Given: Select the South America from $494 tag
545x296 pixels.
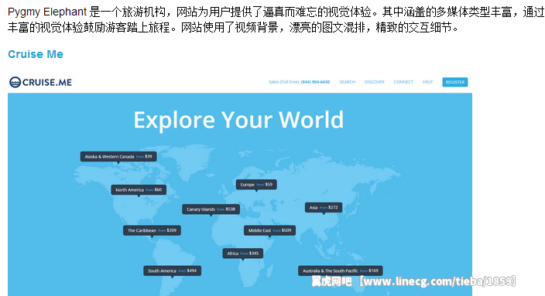Looking at the screenshot, I should [173, 270].
